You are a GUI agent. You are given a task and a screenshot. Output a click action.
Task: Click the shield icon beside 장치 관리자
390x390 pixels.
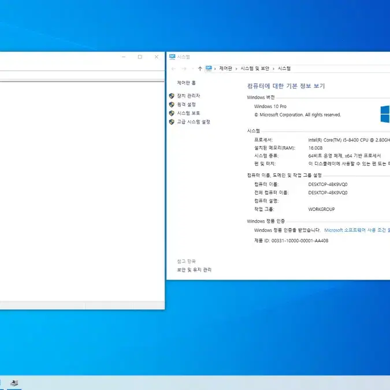point(172,96)
